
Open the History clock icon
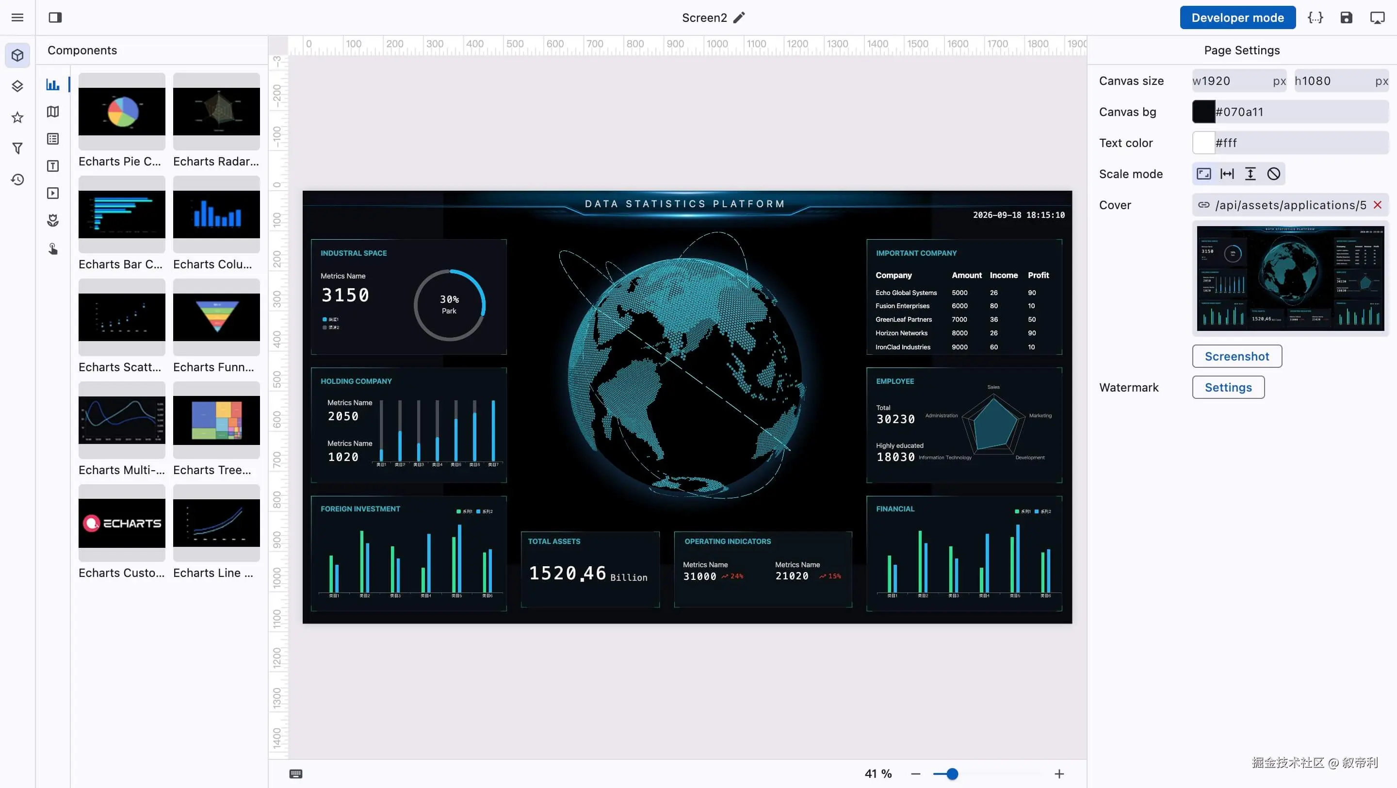[17, 180]
